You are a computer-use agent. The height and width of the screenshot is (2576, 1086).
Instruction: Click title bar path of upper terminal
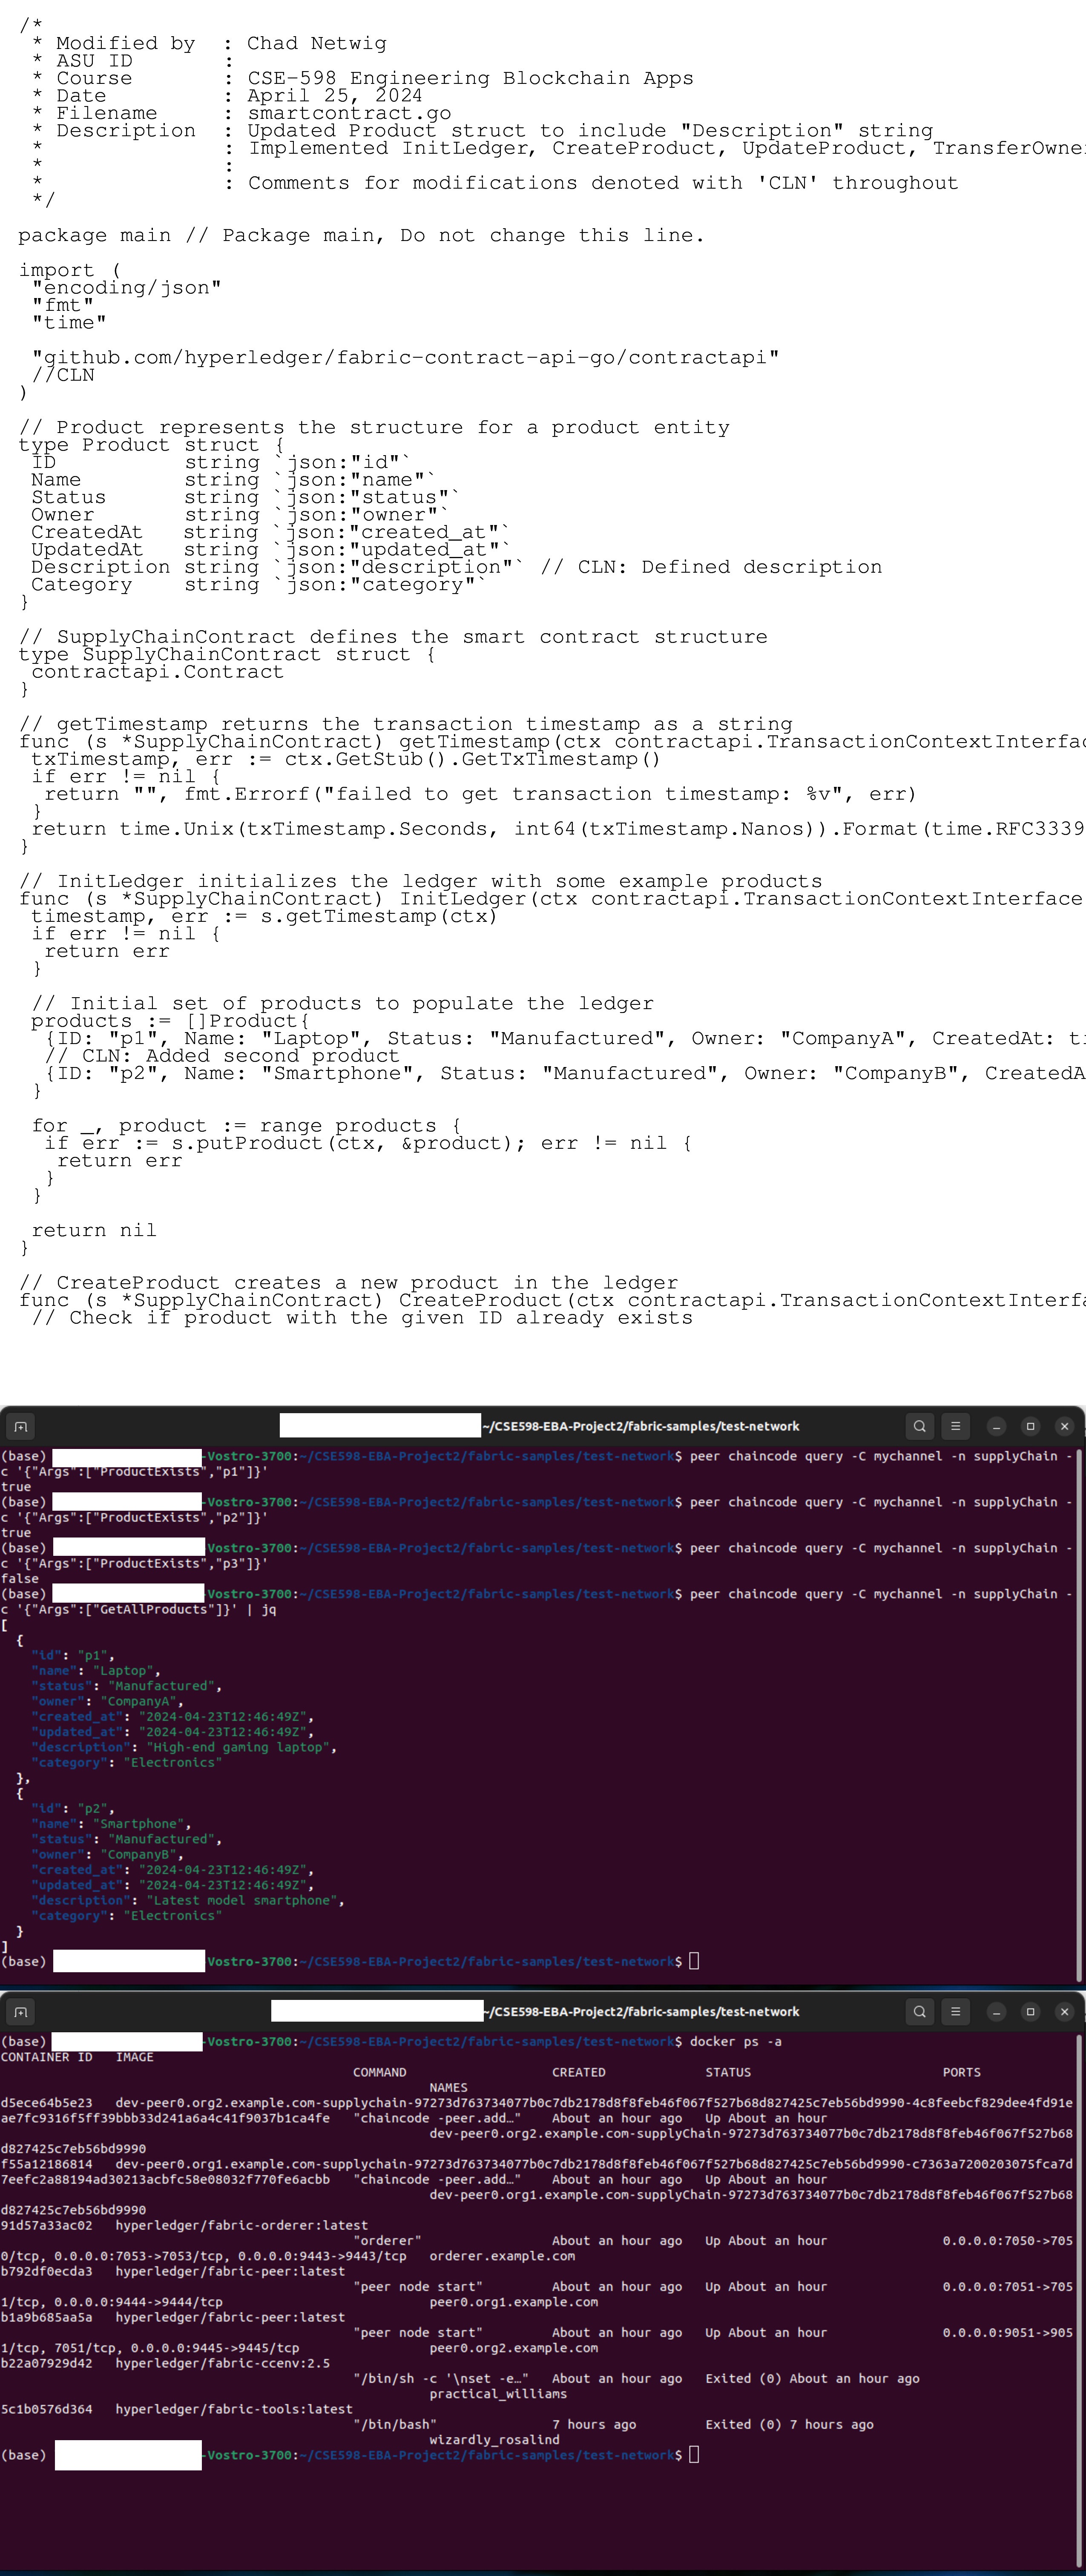(640, 1426)
